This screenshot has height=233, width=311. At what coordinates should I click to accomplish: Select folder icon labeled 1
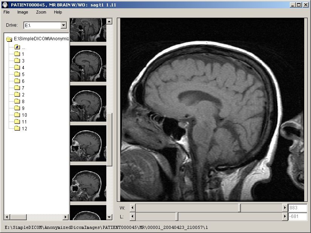click(x=17, y=54)
